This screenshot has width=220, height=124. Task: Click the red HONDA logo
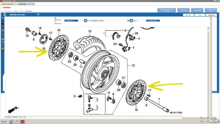[7, 8]
